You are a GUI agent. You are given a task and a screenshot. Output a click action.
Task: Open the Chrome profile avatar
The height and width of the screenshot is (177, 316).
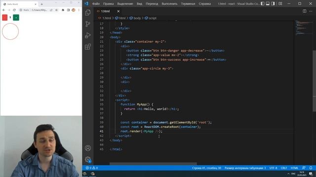click(74, 10)
